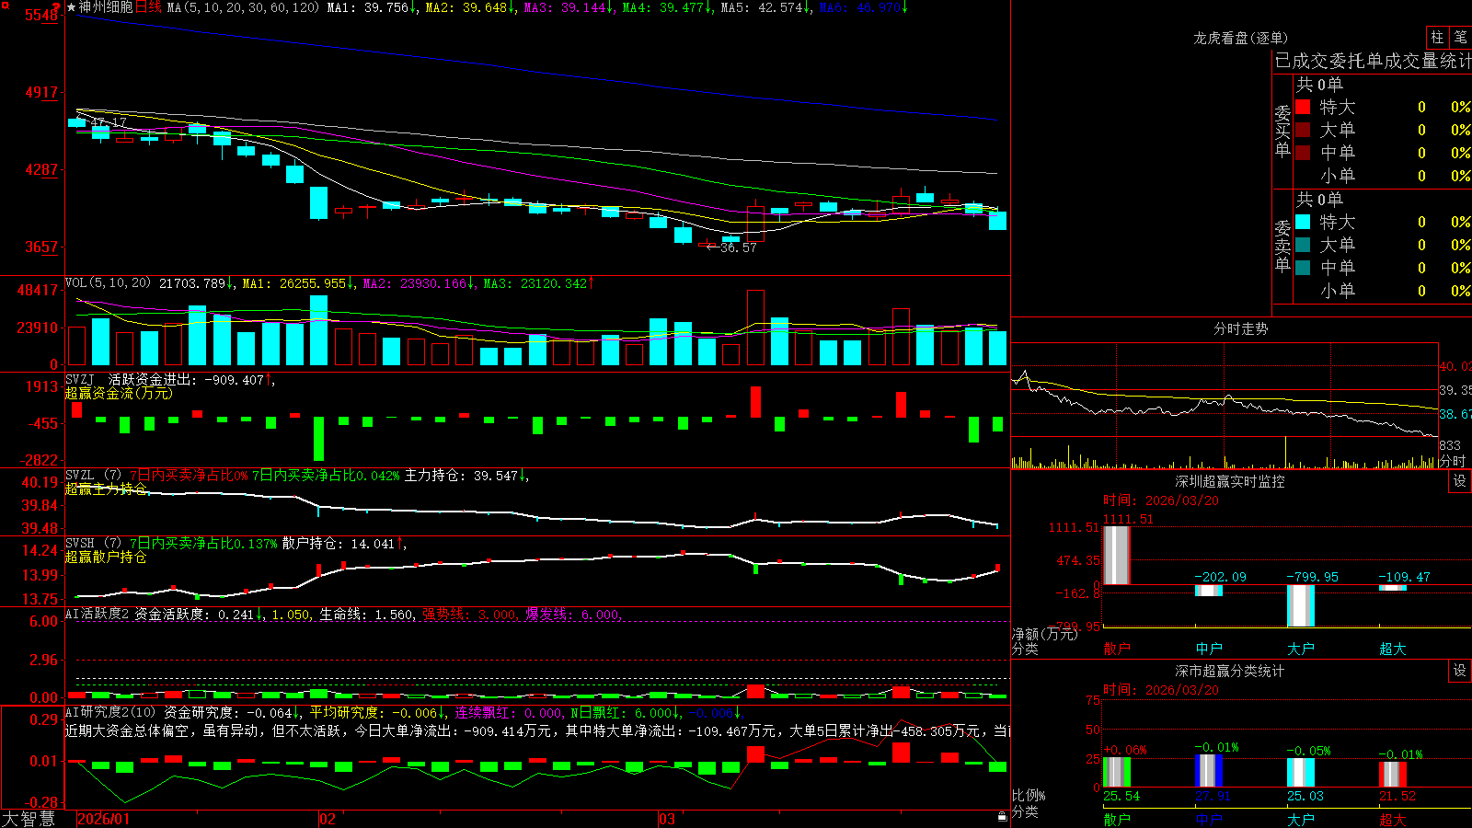This screenshot has width=1472, height=828.
Task: Click the 中户 27.91 bar in 深市超赢分类统计
Action: coord(1209,771)
